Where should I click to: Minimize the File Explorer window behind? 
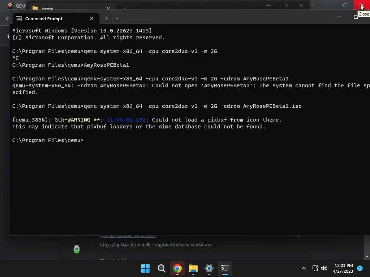[268, 5]
